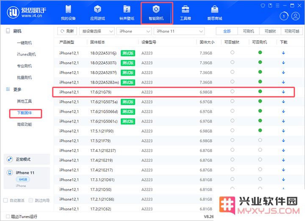Image resolution: width=305 pixels, height=221 pixels.
Task: Open the user account avatar icon
Action: point(296,16)
